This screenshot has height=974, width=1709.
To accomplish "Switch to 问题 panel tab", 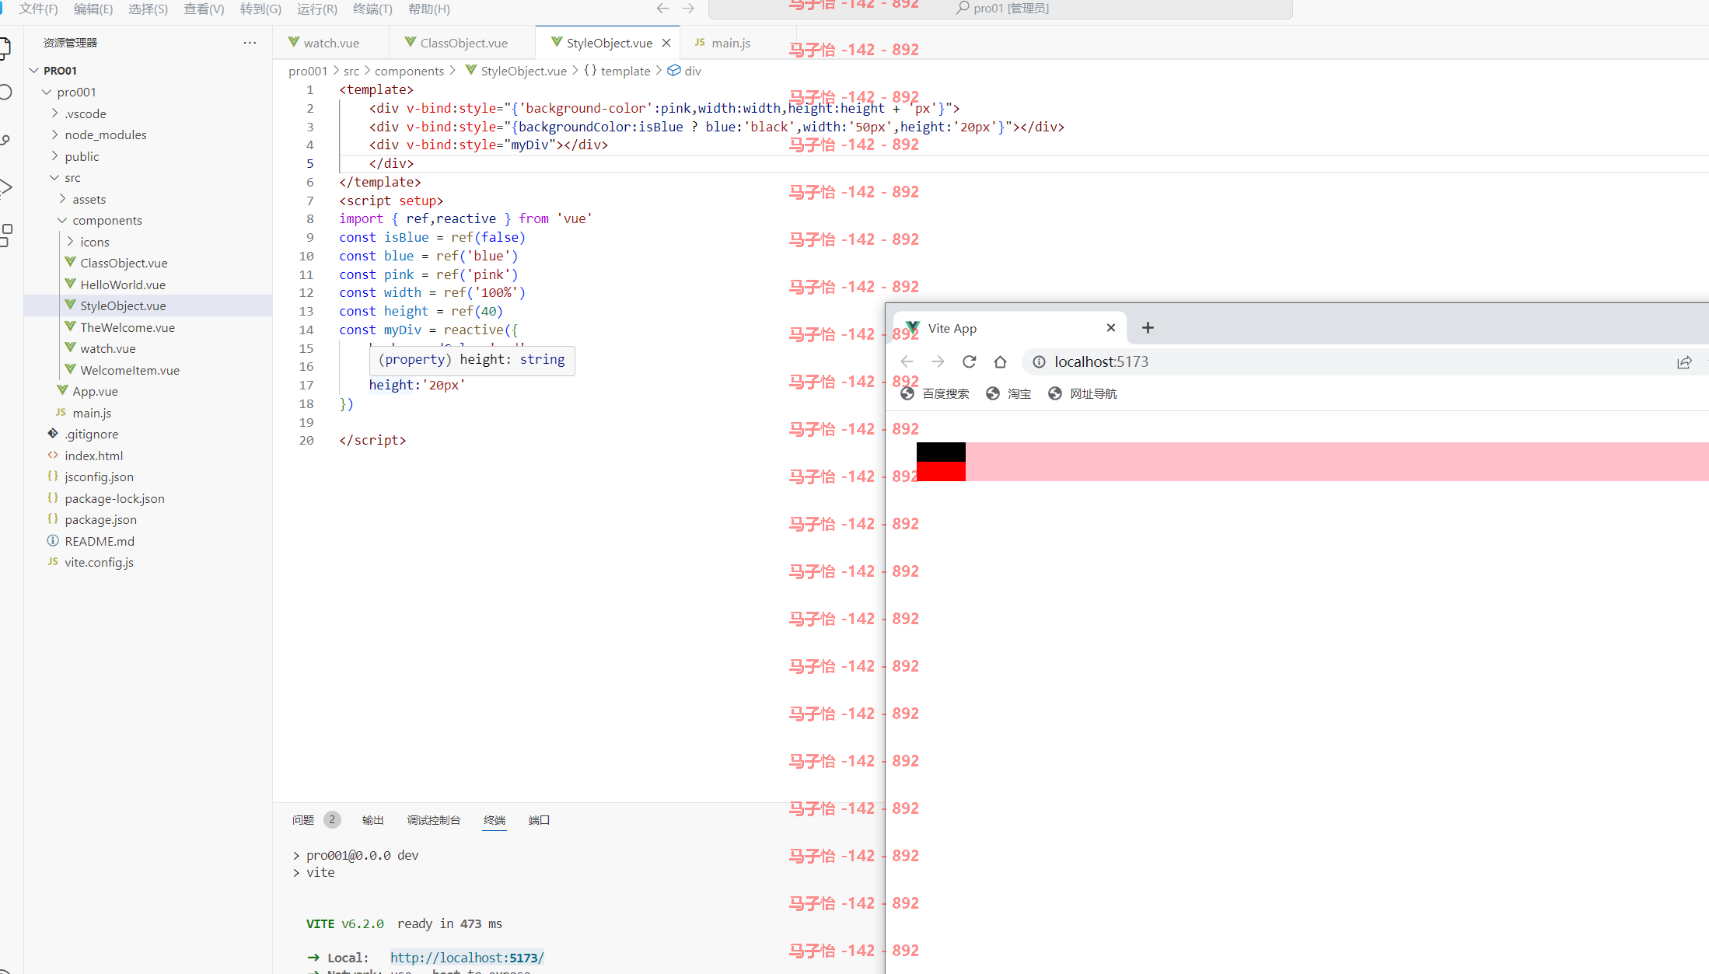I will [303, 820].
